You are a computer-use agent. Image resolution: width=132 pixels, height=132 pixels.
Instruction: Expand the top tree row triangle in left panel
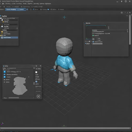[3, 18]
